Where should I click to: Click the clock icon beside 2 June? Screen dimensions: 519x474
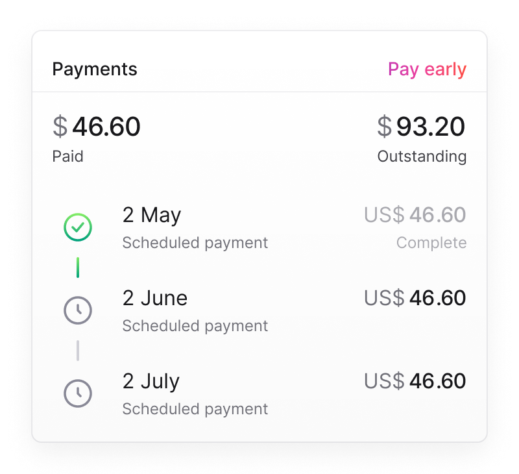pos(78,310)
